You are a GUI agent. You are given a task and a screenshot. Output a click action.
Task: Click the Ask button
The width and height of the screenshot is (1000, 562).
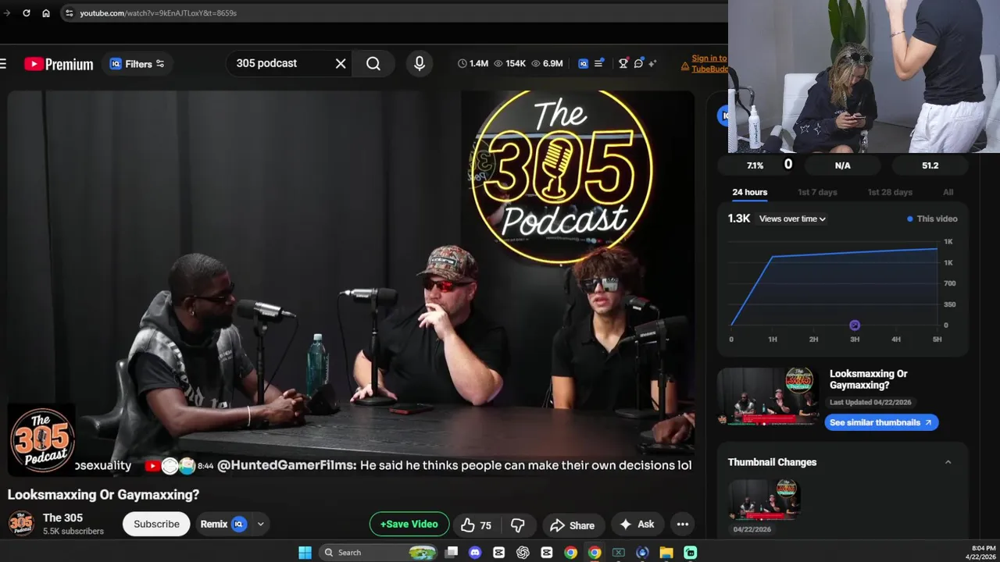coord(637,525)
